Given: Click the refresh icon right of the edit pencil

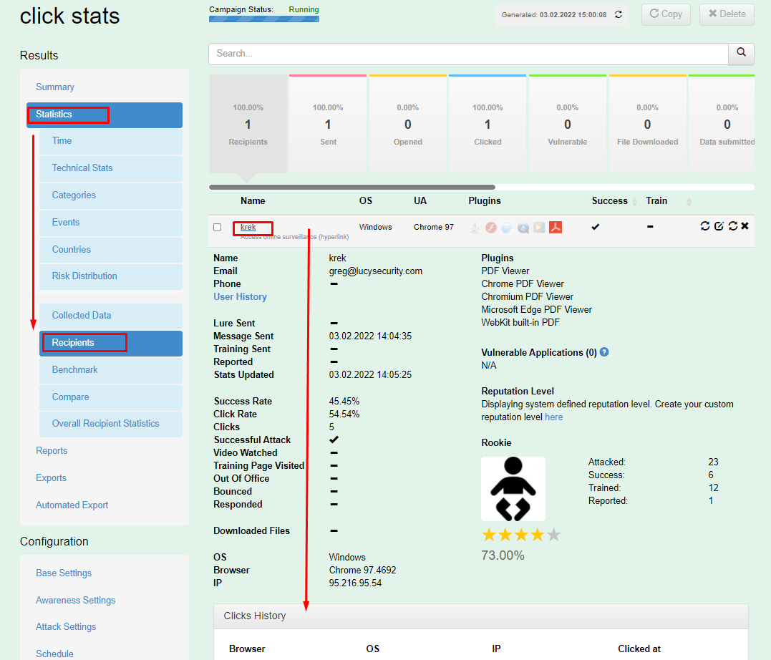Looking at the screenshot, I should tap(732, 225).
